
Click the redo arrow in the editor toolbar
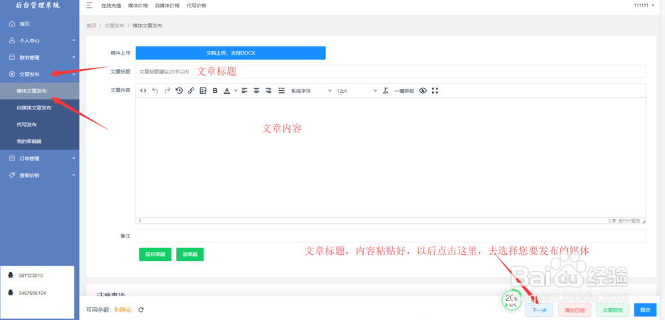click(x=167, y=90)
